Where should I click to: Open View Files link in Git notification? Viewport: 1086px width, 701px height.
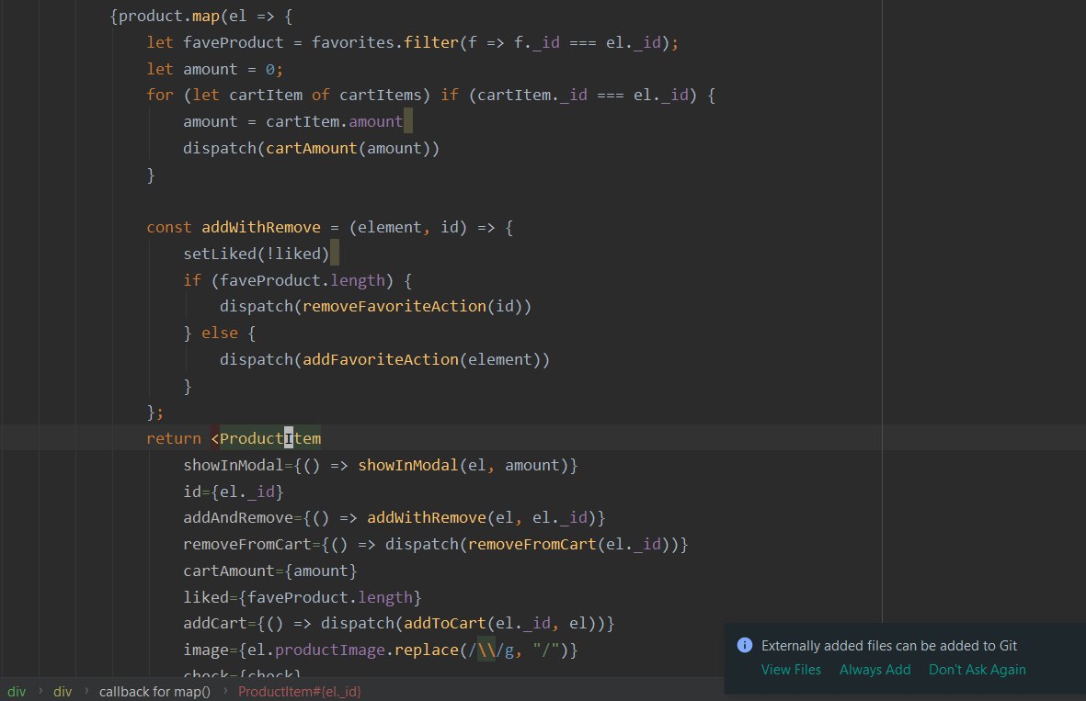pyautogui.click(x=790, y=670)
